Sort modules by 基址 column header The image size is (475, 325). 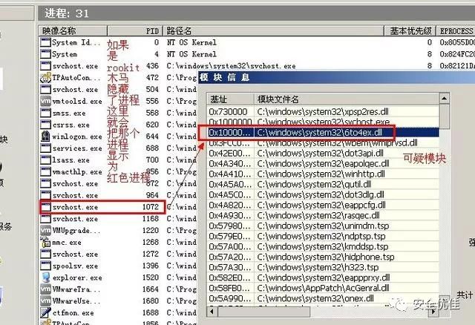tap(231, 99)
